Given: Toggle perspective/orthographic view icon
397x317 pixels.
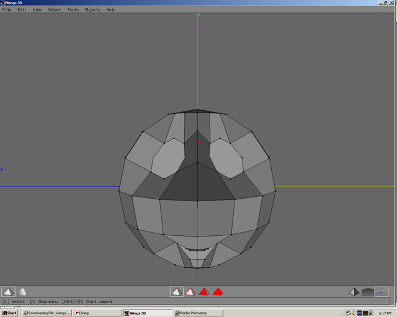Looking at the screenshot, I should pos(354,292).
